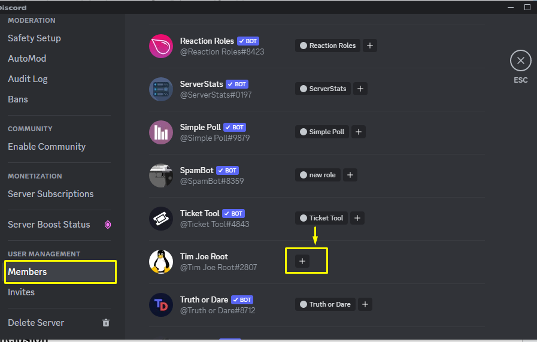Image resolution: width=537 pixels, height=342 pixels.
Task: Click username @Ticket Tool#4843
Action: [215, 225]
